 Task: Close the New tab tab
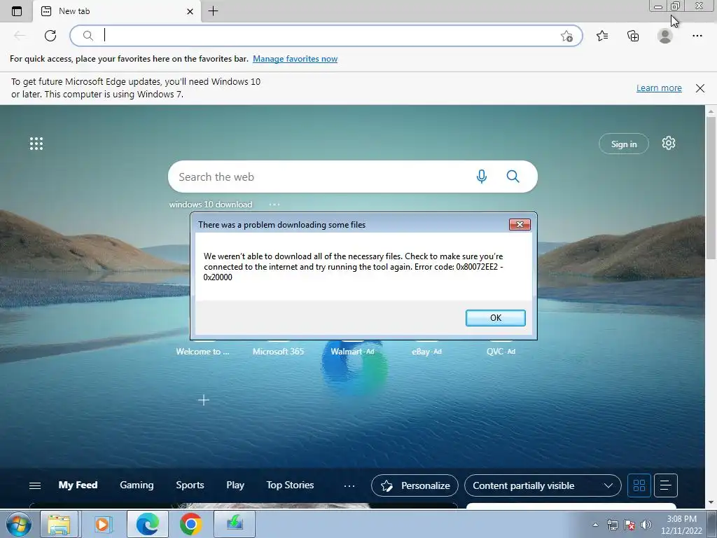[190, 11]
